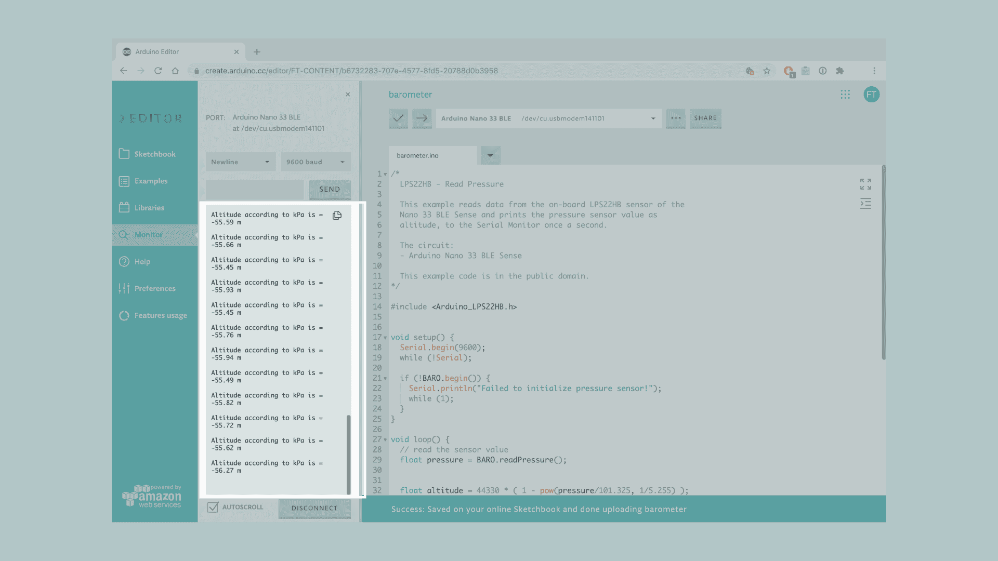Open the Newline line-ending dropdown
This screenshot has width=998, height=561.
click(x=240, y=162)
